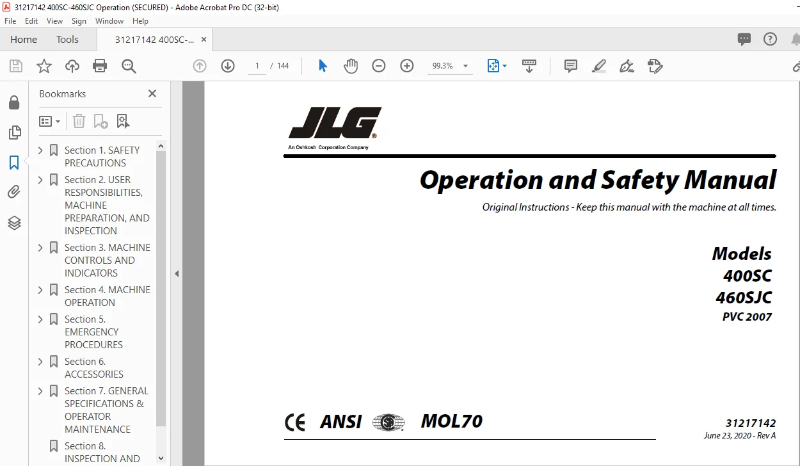Viewport: 800px width, 466px height.
Task: Open the Sign document pen tool
Action: click(627, 66)
